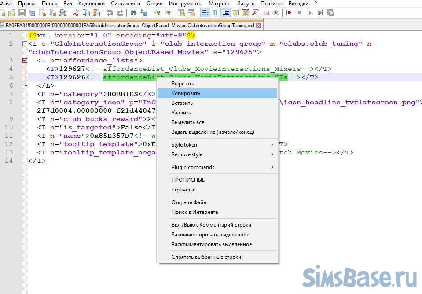This screenshot has width=422, height=294.
Task: Click the Undo arrow toolbar icon
Action: [x=110, y=13]
